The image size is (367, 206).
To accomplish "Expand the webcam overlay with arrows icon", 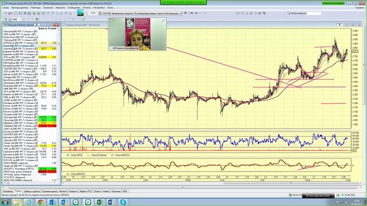I will [x=163, y=21].
